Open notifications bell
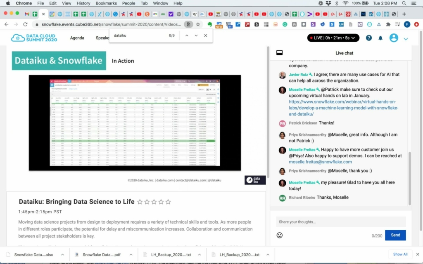This screenshot has height=264, width=423. point(380,38)
